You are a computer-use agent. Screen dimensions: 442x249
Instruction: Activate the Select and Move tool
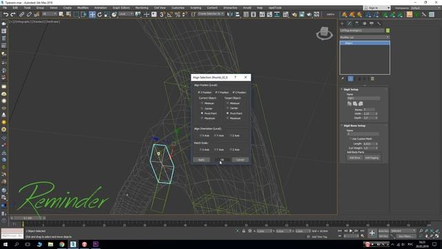click(92, 15)
